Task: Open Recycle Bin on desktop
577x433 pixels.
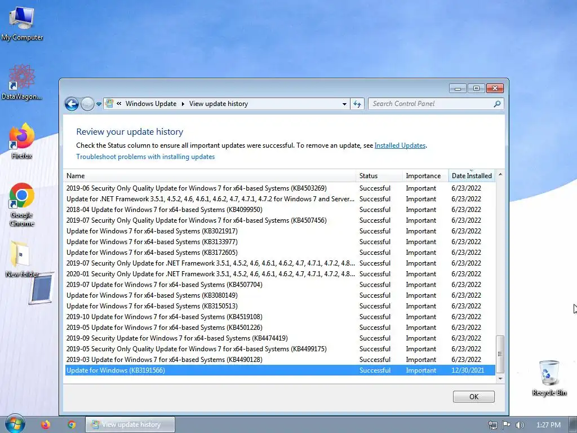Action: click(x=549, y=378)
